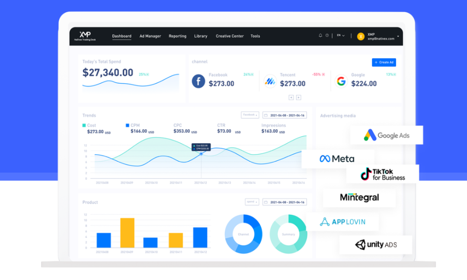Click the notification bell icon
This screenshot has height=280, width=467.
click(x=320, y=36)
